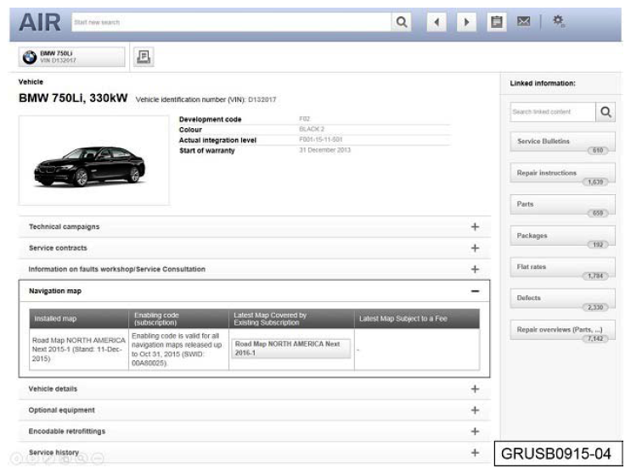Click Latest Map Subject to a Fee header

tap(417, 319)
